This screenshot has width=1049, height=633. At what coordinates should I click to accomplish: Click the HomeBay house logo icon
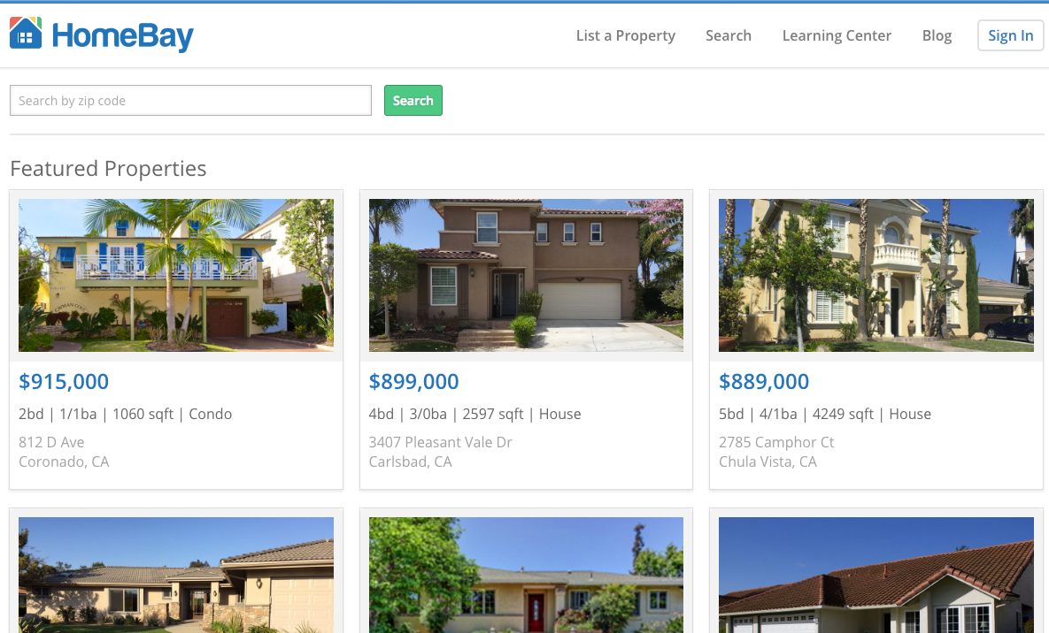(x=26, y=34)
